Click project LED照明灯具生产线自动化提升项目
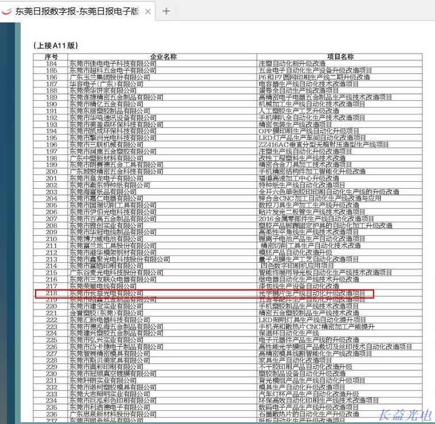The image size is (435, 424). click(312, 320)
